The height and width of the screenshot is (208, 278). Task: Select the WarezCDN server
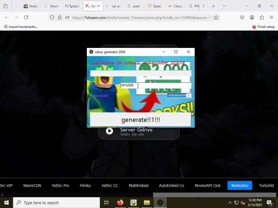tap(32, 186)
